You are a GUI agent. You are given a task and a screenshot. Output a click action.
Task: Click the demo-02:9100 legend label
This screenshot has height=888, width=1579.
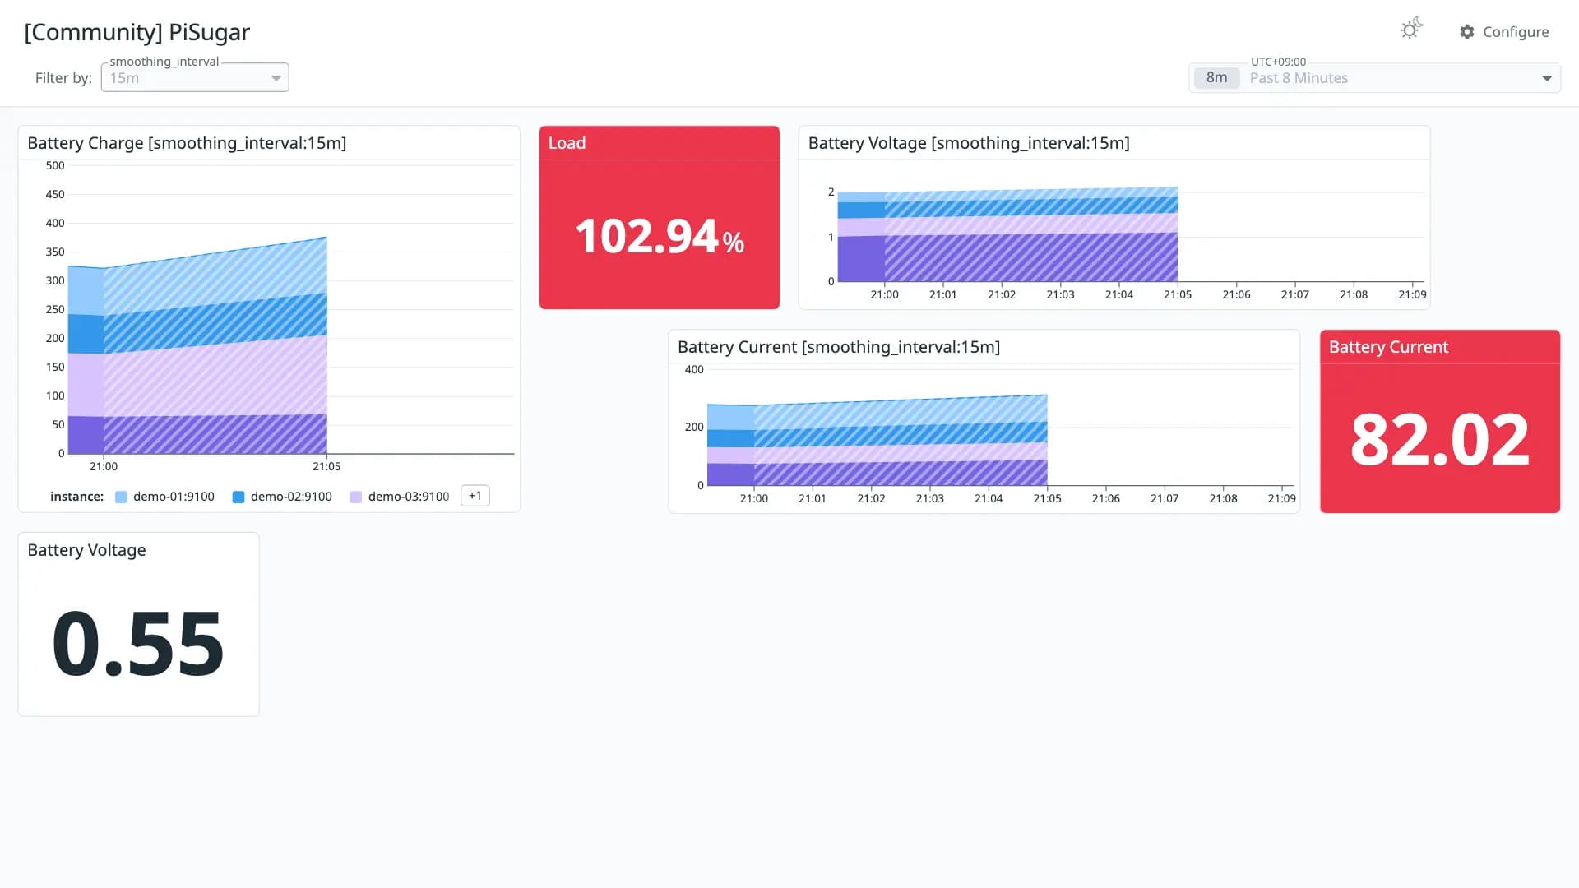pyautogui.click(x=291, y=497)
